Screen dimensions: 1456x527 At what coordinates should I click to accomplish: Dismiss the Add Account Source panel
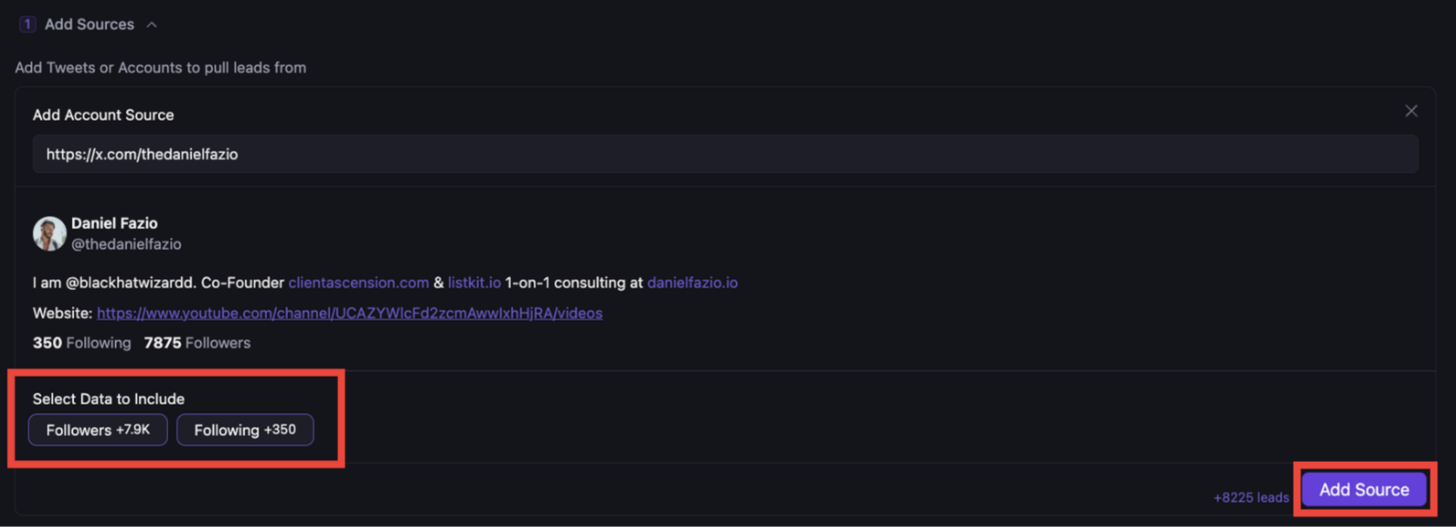1412,111
